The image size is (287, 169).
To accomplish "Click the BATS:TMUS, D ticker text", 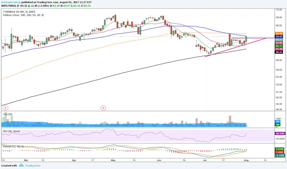I will pyautogui.click(x=10, y=6).
